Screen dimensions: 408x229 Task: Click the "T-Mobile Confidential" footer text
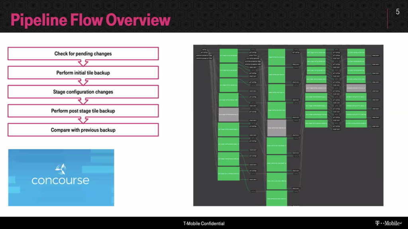[204, 223]
